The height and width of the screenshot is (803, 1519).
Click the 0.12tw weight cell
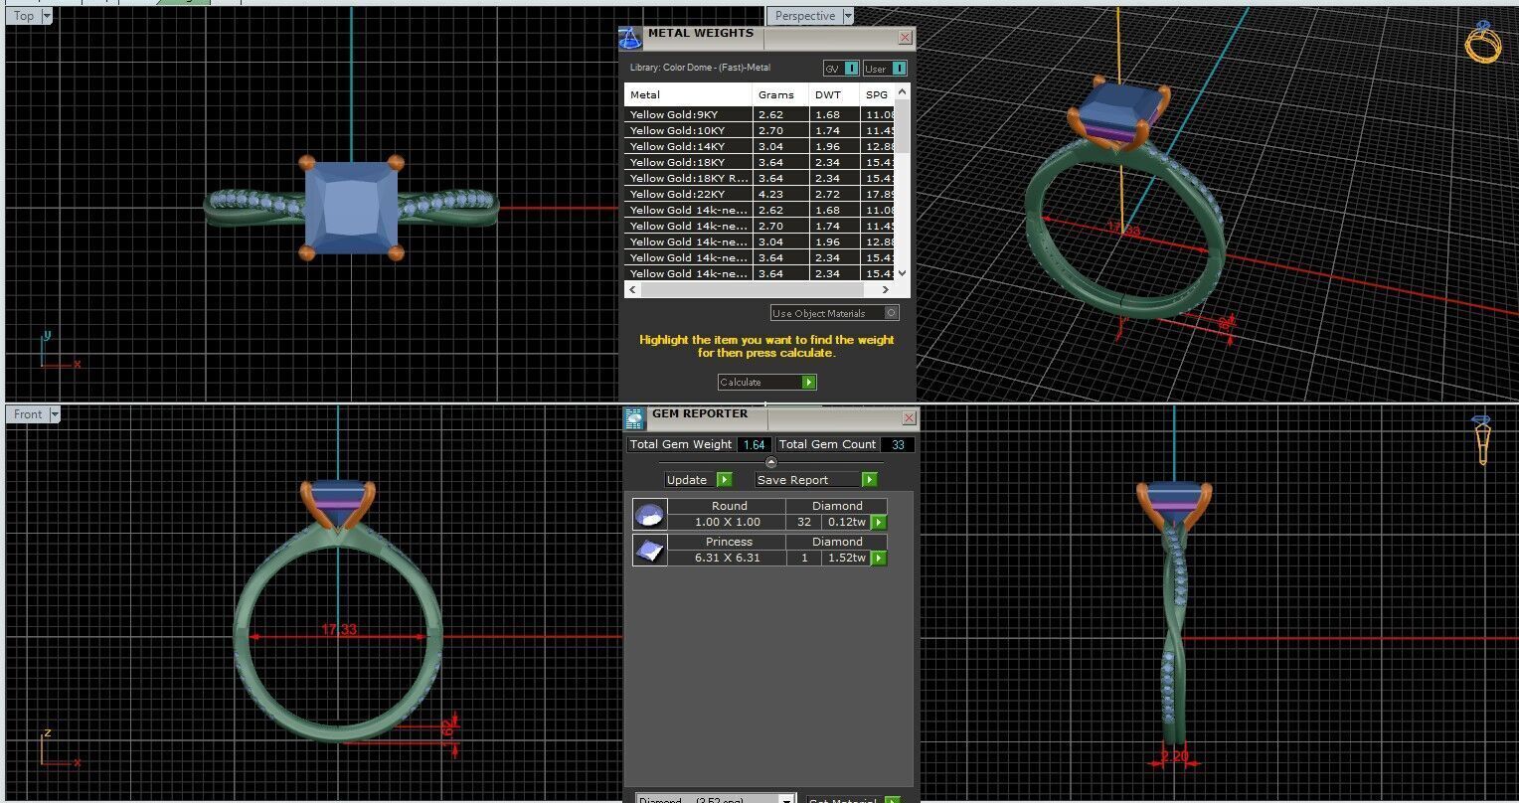(x=847, y=522)
